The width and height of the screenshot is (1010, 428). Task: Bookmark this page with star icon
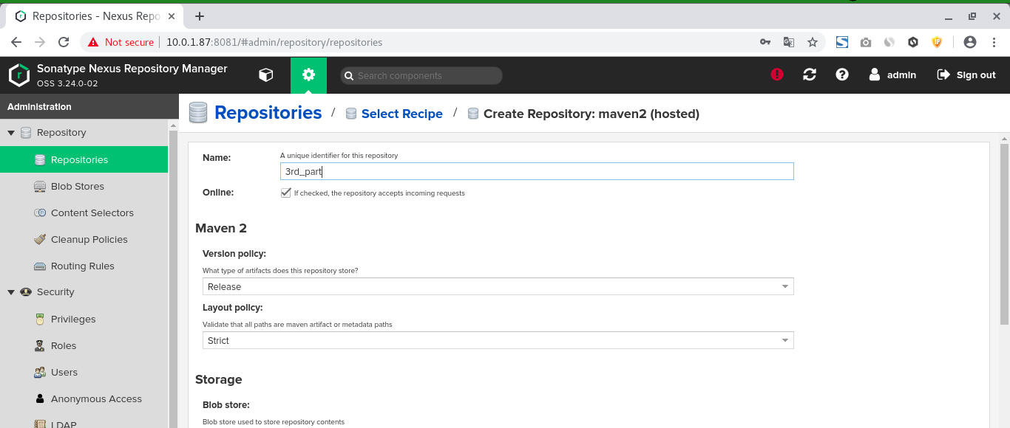[x=813, y=42]
